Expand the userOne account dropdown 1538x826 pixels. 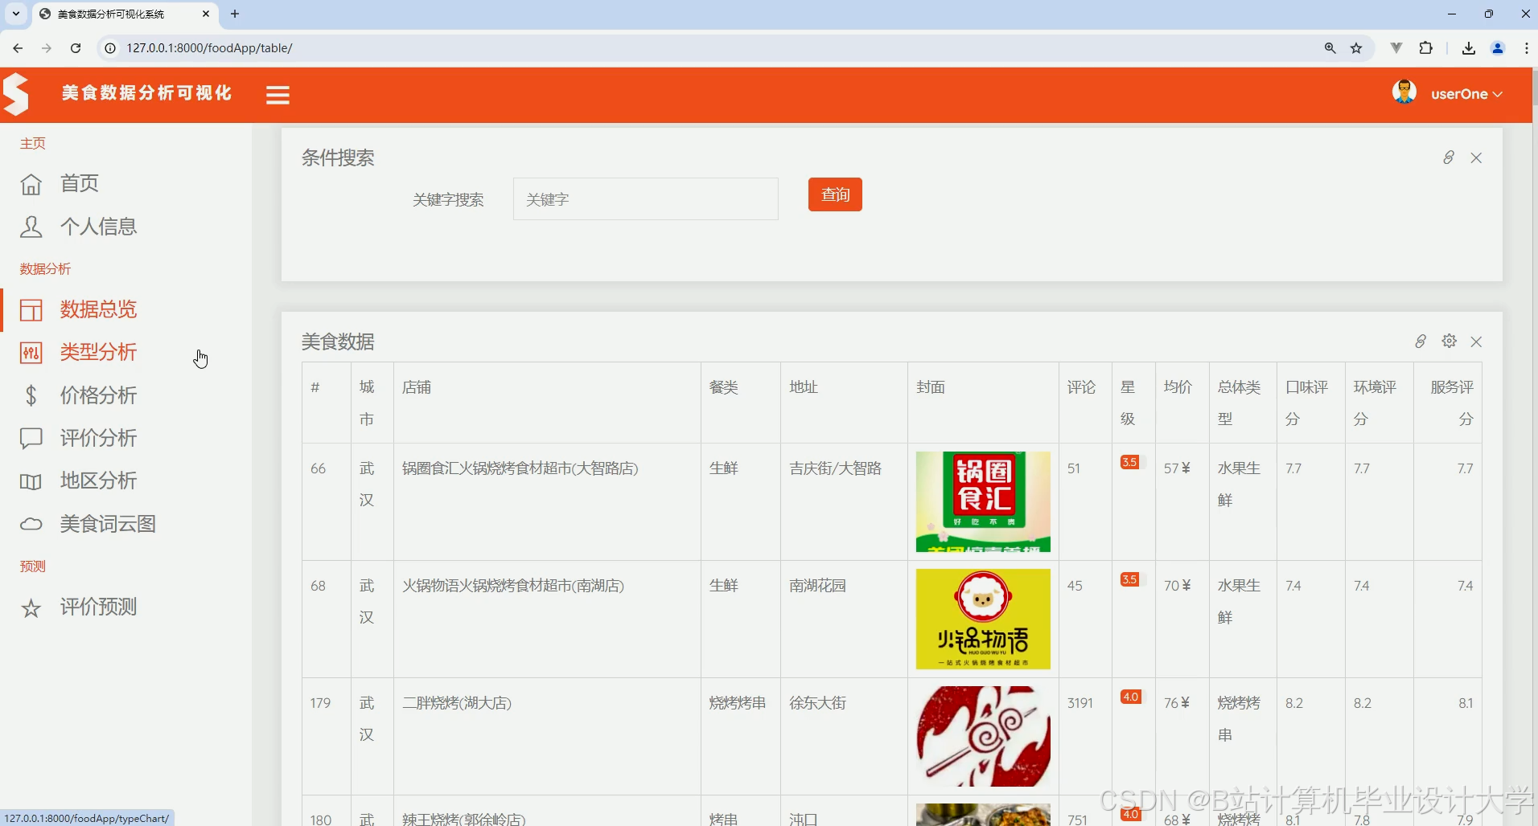tap(1466, 94)
